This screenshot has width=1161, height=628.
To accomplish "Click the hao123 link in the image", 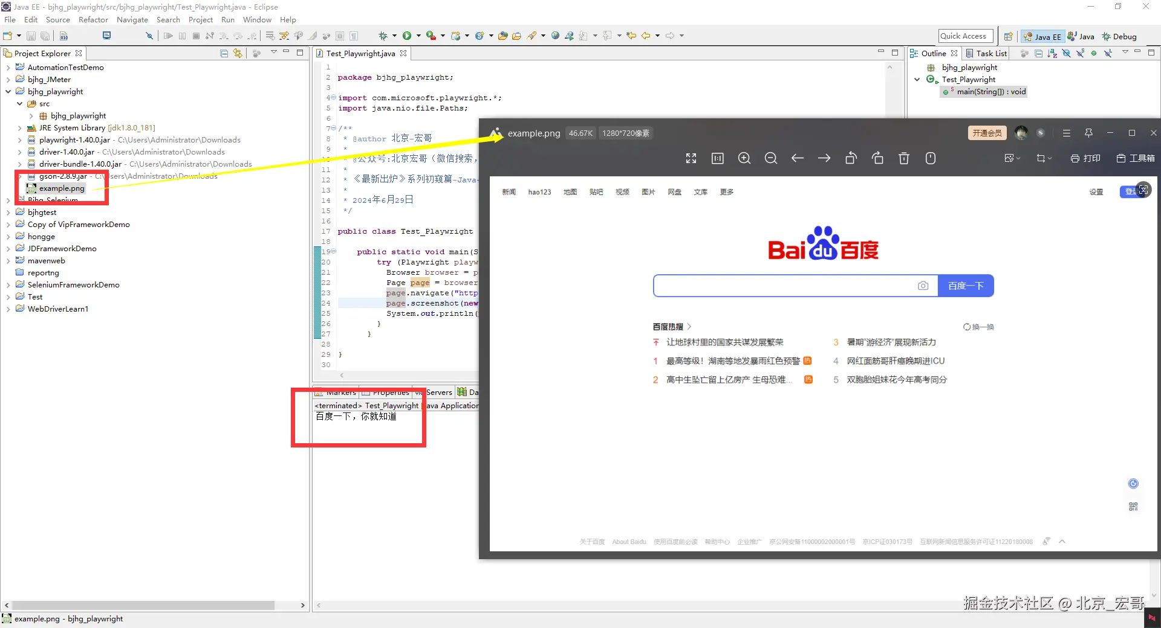I will [539, 192].
